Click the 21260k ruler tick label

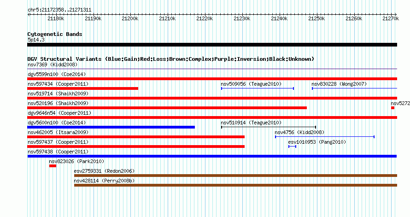point(354,18)
